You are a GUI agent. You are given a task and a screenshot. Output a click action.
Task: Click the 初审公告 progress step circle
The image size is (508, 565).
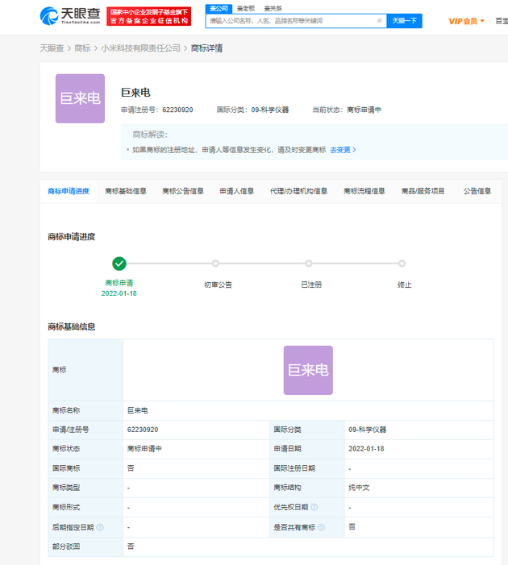click(215, 264)
